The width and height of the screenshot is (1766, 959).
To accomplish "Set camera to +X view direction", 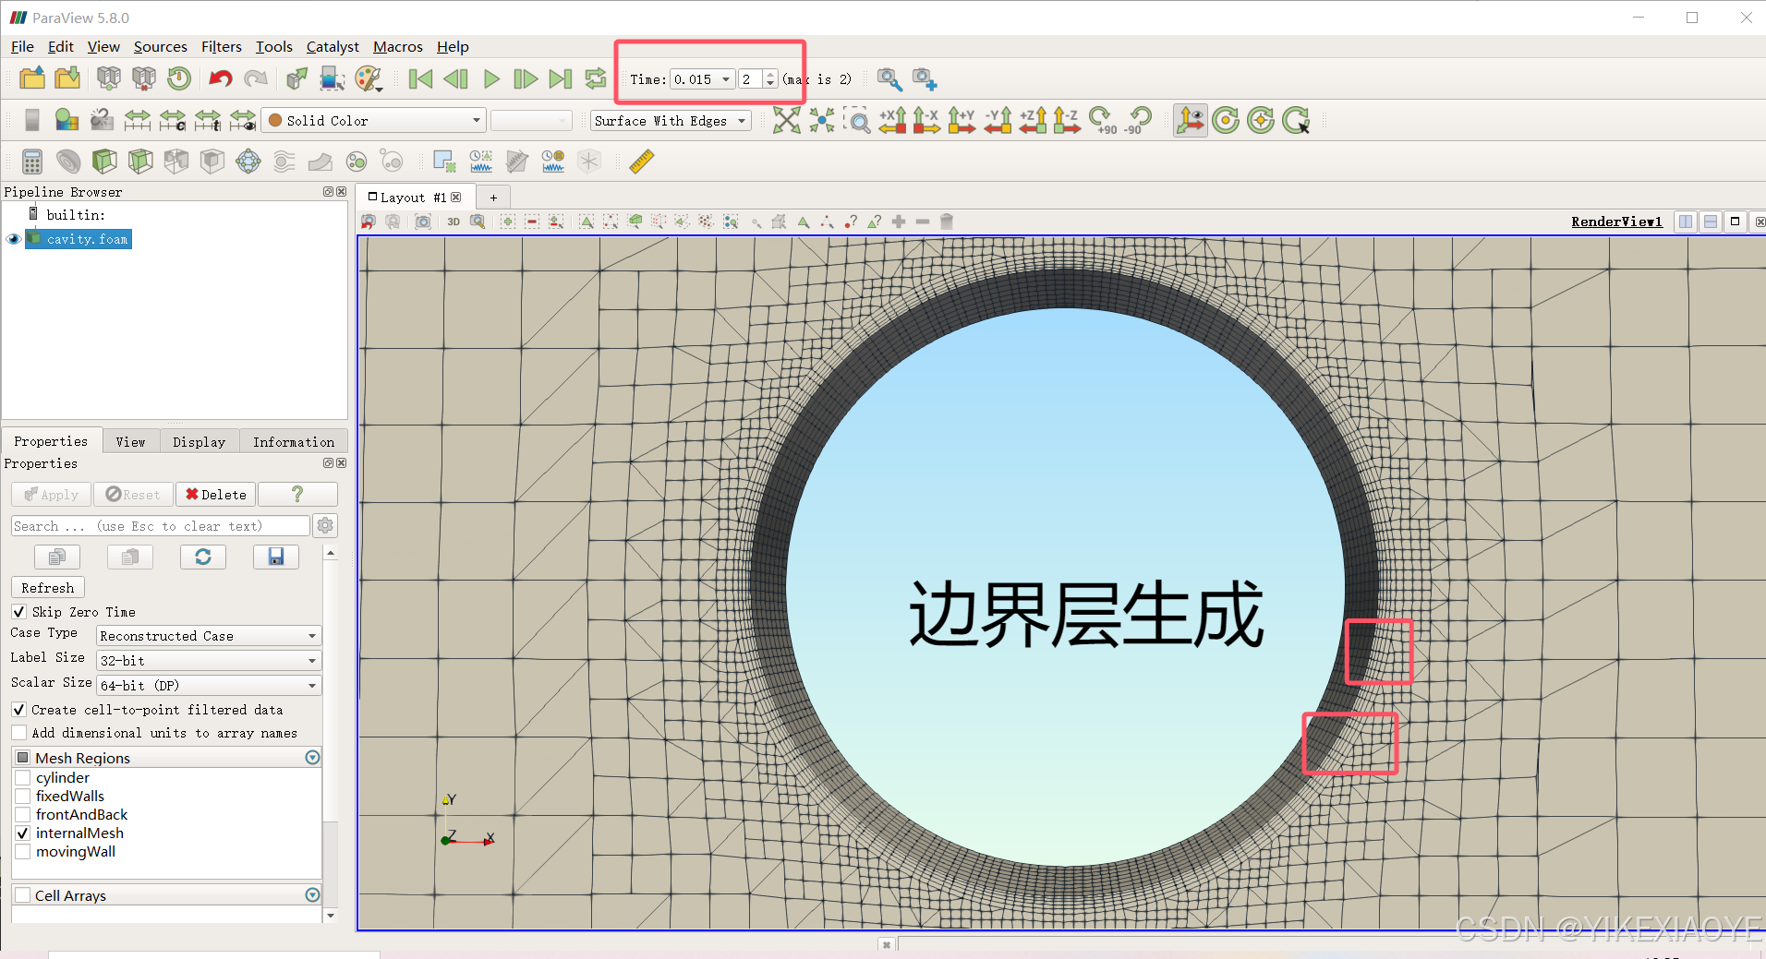I will pyautogui.click(x=892, y=120).
